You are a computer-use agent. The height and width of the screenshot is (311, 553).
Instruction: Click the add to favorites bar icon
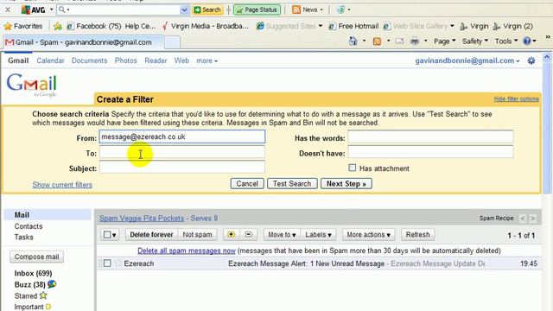click(58, 26)
